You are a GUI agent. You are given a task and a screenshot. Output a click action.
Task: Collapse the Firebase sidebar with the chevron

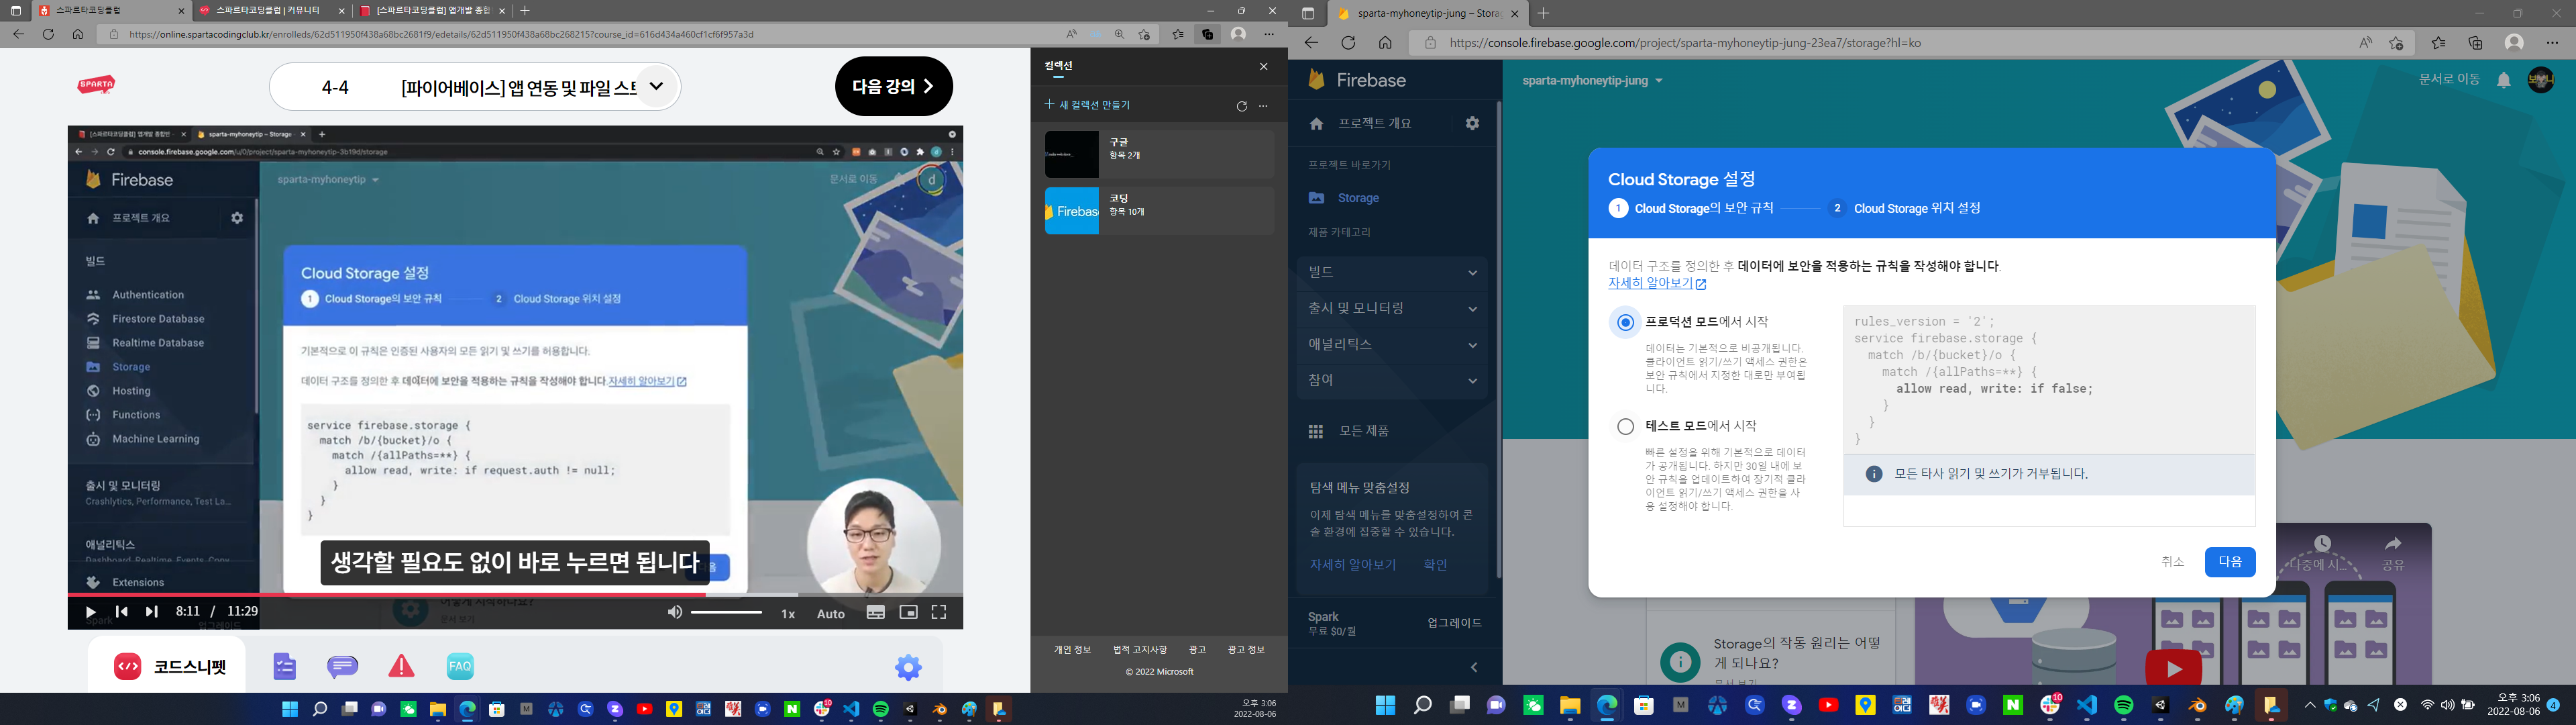coord(1474,667)
